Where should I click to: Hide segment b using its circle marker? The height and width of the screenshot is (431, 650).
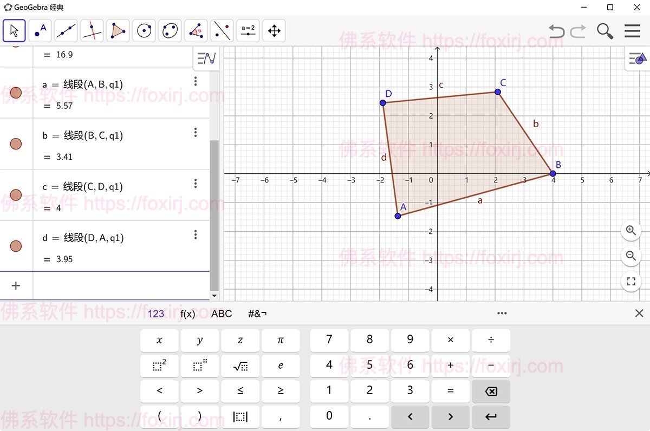[16, 144]
